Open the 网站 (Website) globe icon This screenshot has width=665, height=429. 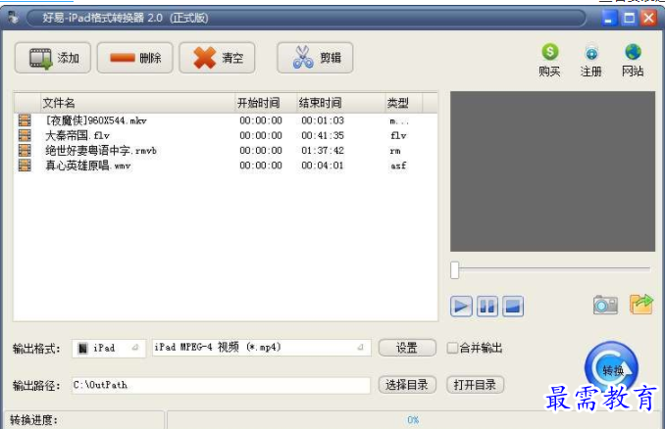[633, 52]
